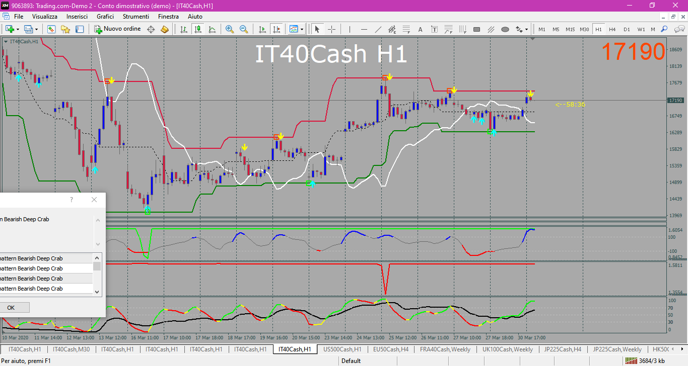Select the arrow cursor tool
Image resolution: width=688 pixels, height=366 pixels.
[317, 29]
